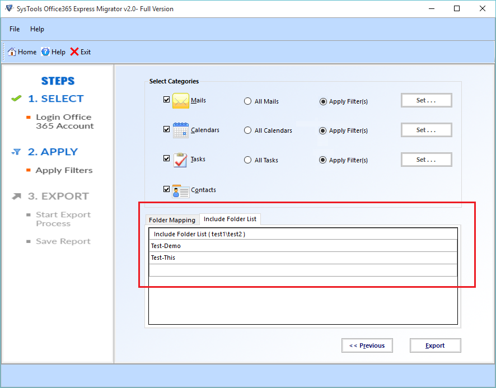Open the Set dialog for Mails filters
This screenshot has width=496, height=388.
426,100
